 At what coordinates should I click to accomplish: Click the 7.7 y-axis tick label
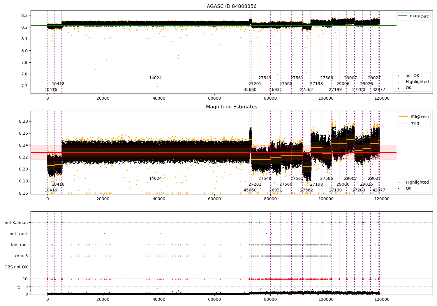coord(24,86)
